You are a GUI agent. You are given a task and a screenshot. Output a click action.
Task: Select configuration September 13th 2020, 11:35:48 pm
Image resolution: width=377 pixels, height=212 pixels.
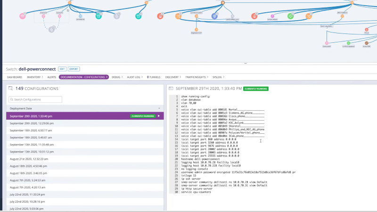85,145
